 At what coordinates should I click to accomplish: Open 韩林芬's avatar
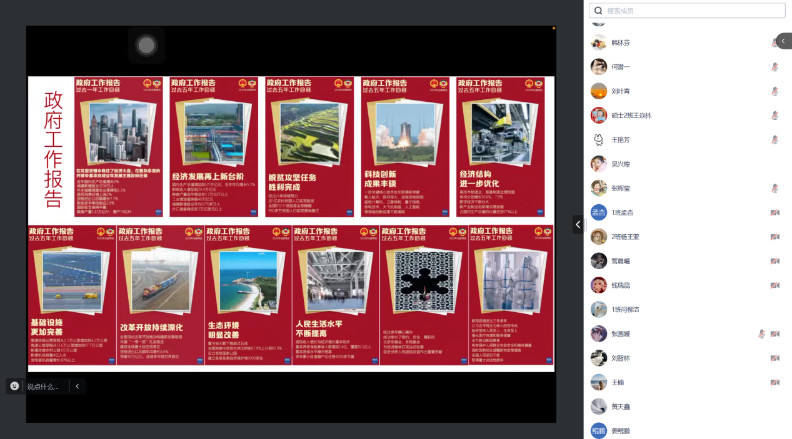pos(599,42)
